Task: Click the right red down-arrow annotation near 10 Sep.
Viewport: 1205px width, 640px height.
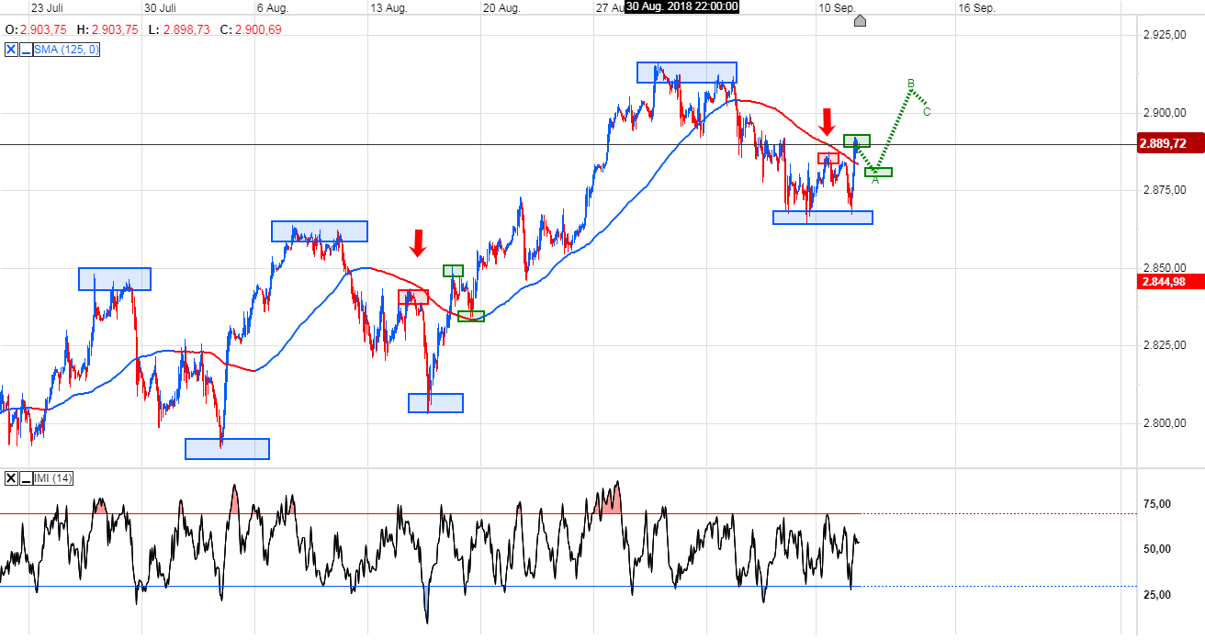Action: [x=828, y=120]
